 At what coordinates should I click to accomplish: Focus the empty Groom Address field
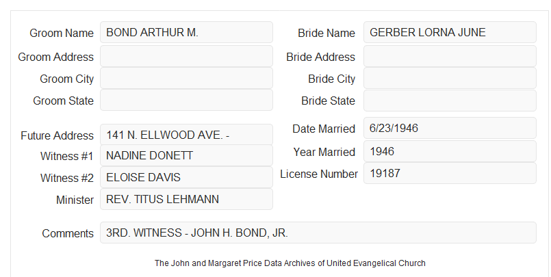(x=186, y=56)
